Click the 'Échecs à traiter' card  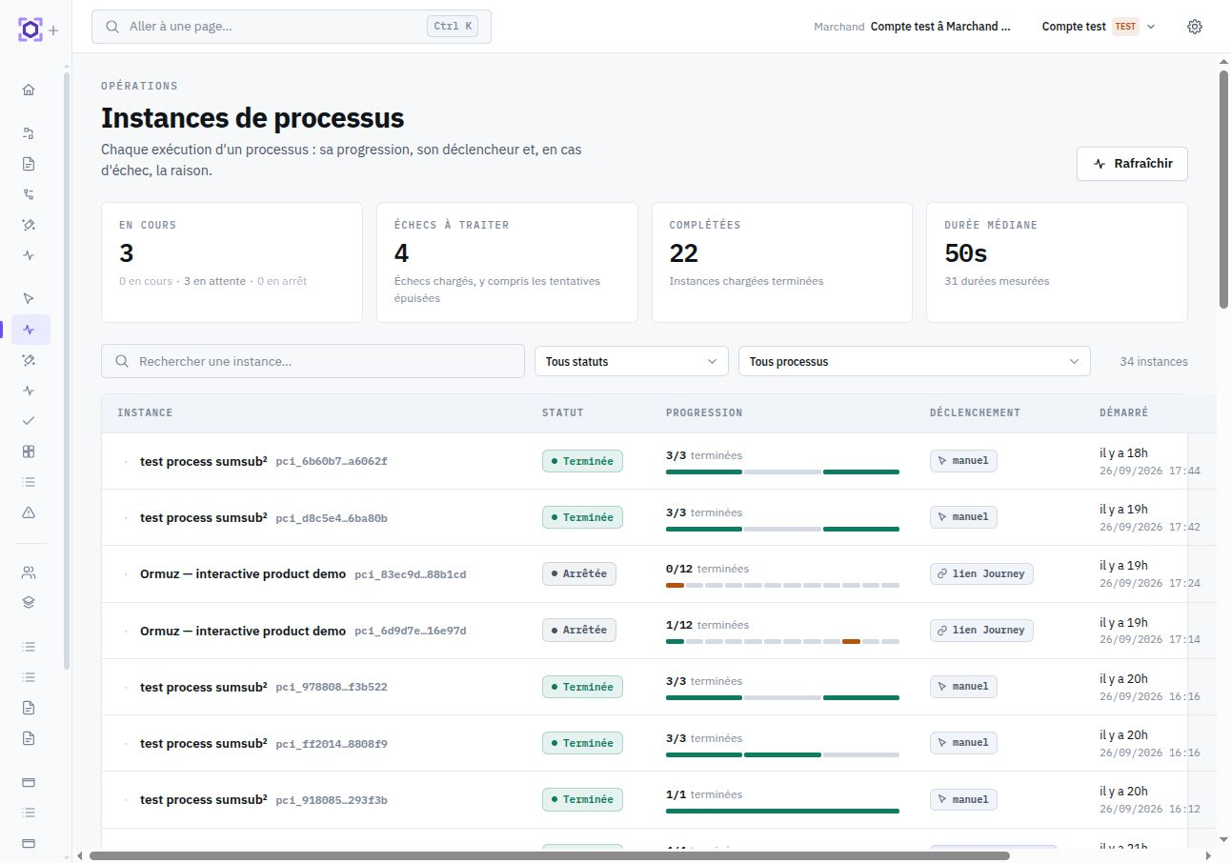(x=507, y=262)
